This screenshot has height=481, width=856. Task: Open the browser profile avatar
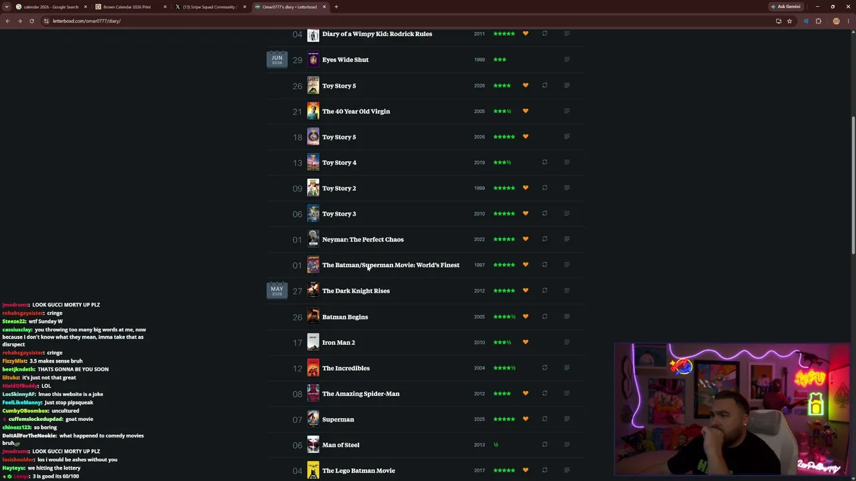point(836,21)
